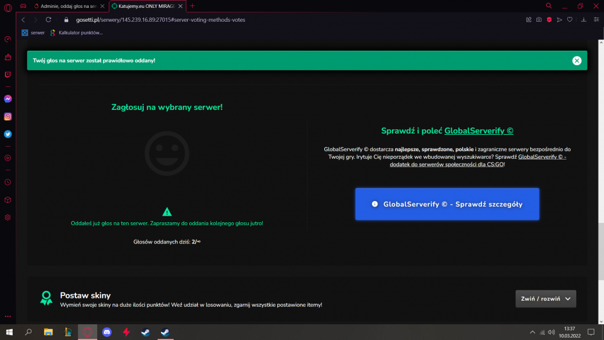Open downloads arrow icon in toolbar
Viewport: 604px width, 340px height.
click(x=583, y=20)
